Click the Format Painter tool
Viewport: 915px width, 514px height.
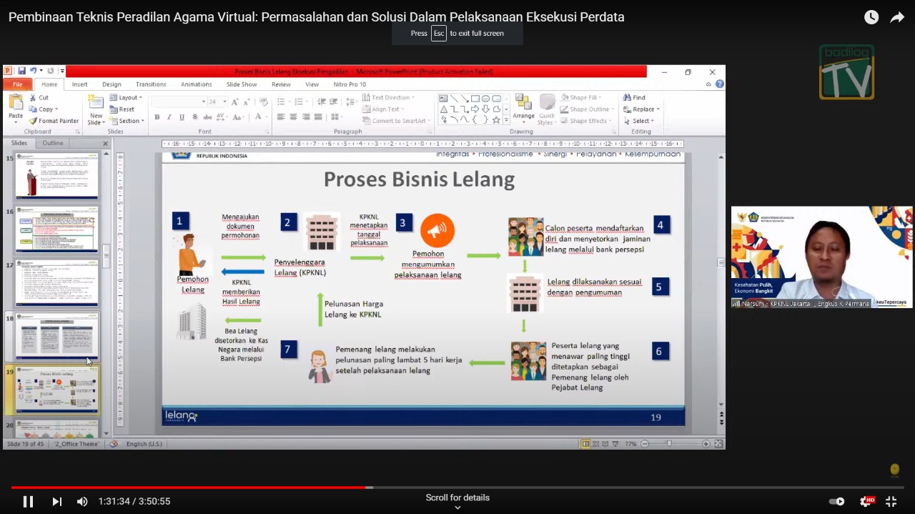tap(54, 121)
